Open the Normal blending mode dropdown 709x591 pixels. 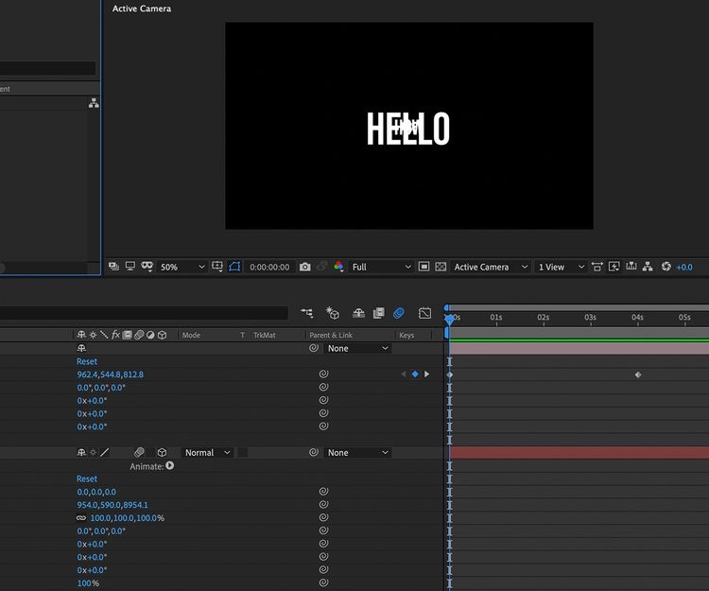pos(206,453)
